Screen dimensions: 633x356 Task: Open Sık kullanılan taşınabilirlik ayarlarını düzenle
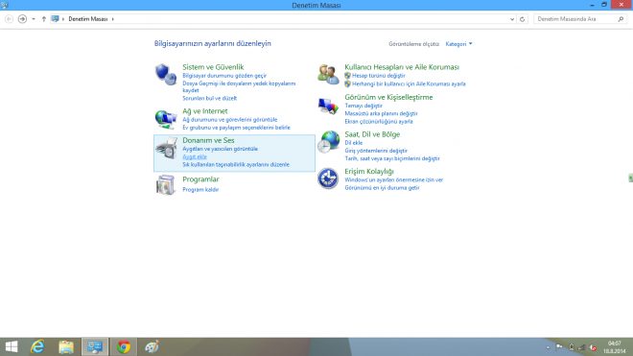[236, 164]
